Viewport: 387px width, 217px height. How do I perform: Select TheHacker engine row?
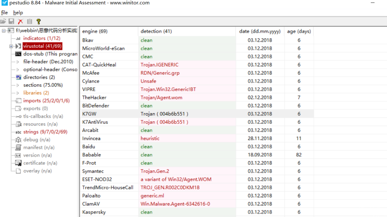coord(197,97)
